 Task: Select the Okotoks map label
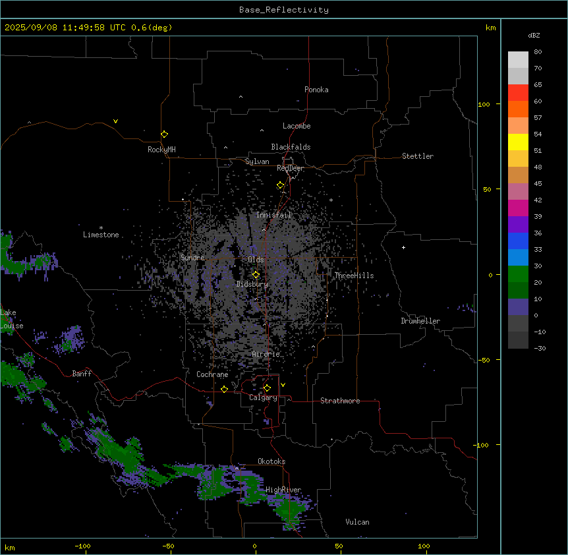271,461
